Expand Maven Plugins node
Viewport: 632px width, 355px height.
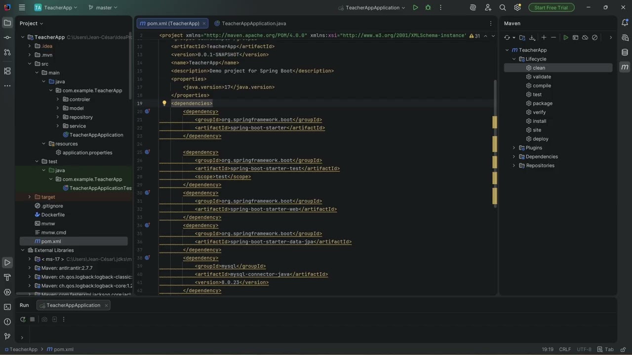coord(514,148)
